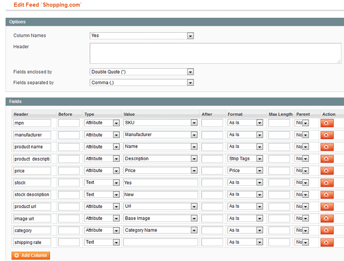
Task: Click empty value field in shipping rate row
Action: pos(160,242)
